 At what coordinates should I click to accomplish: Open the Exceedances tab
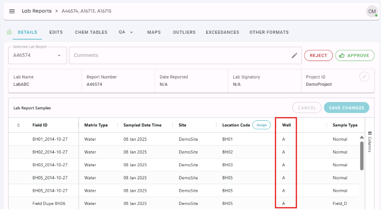[222, 32]
